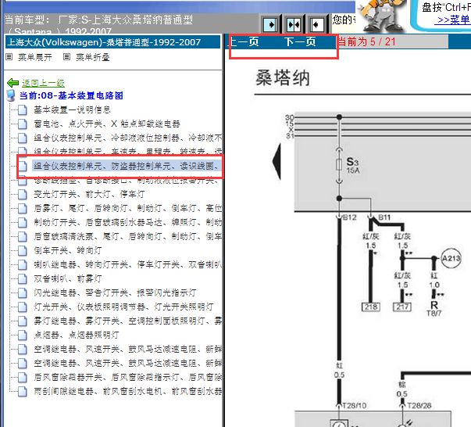Screen dimensions: 471x427
Task: Click the black triangle arrow left of the diagram
Action: pos(277,161)
